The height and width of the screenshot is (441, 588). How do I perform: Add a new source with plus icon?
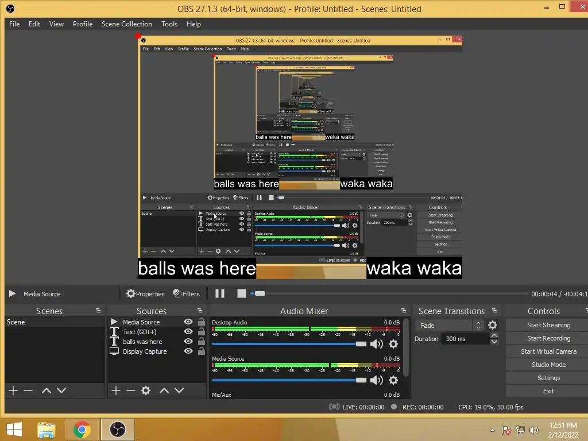[116, 390]
